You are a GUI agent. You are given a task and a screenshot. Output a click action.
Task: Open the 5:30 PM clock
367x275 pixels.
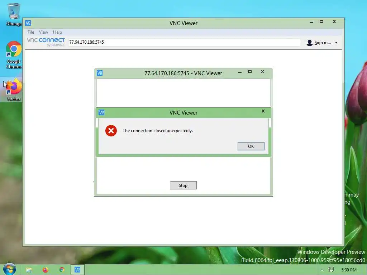(349, 270)
